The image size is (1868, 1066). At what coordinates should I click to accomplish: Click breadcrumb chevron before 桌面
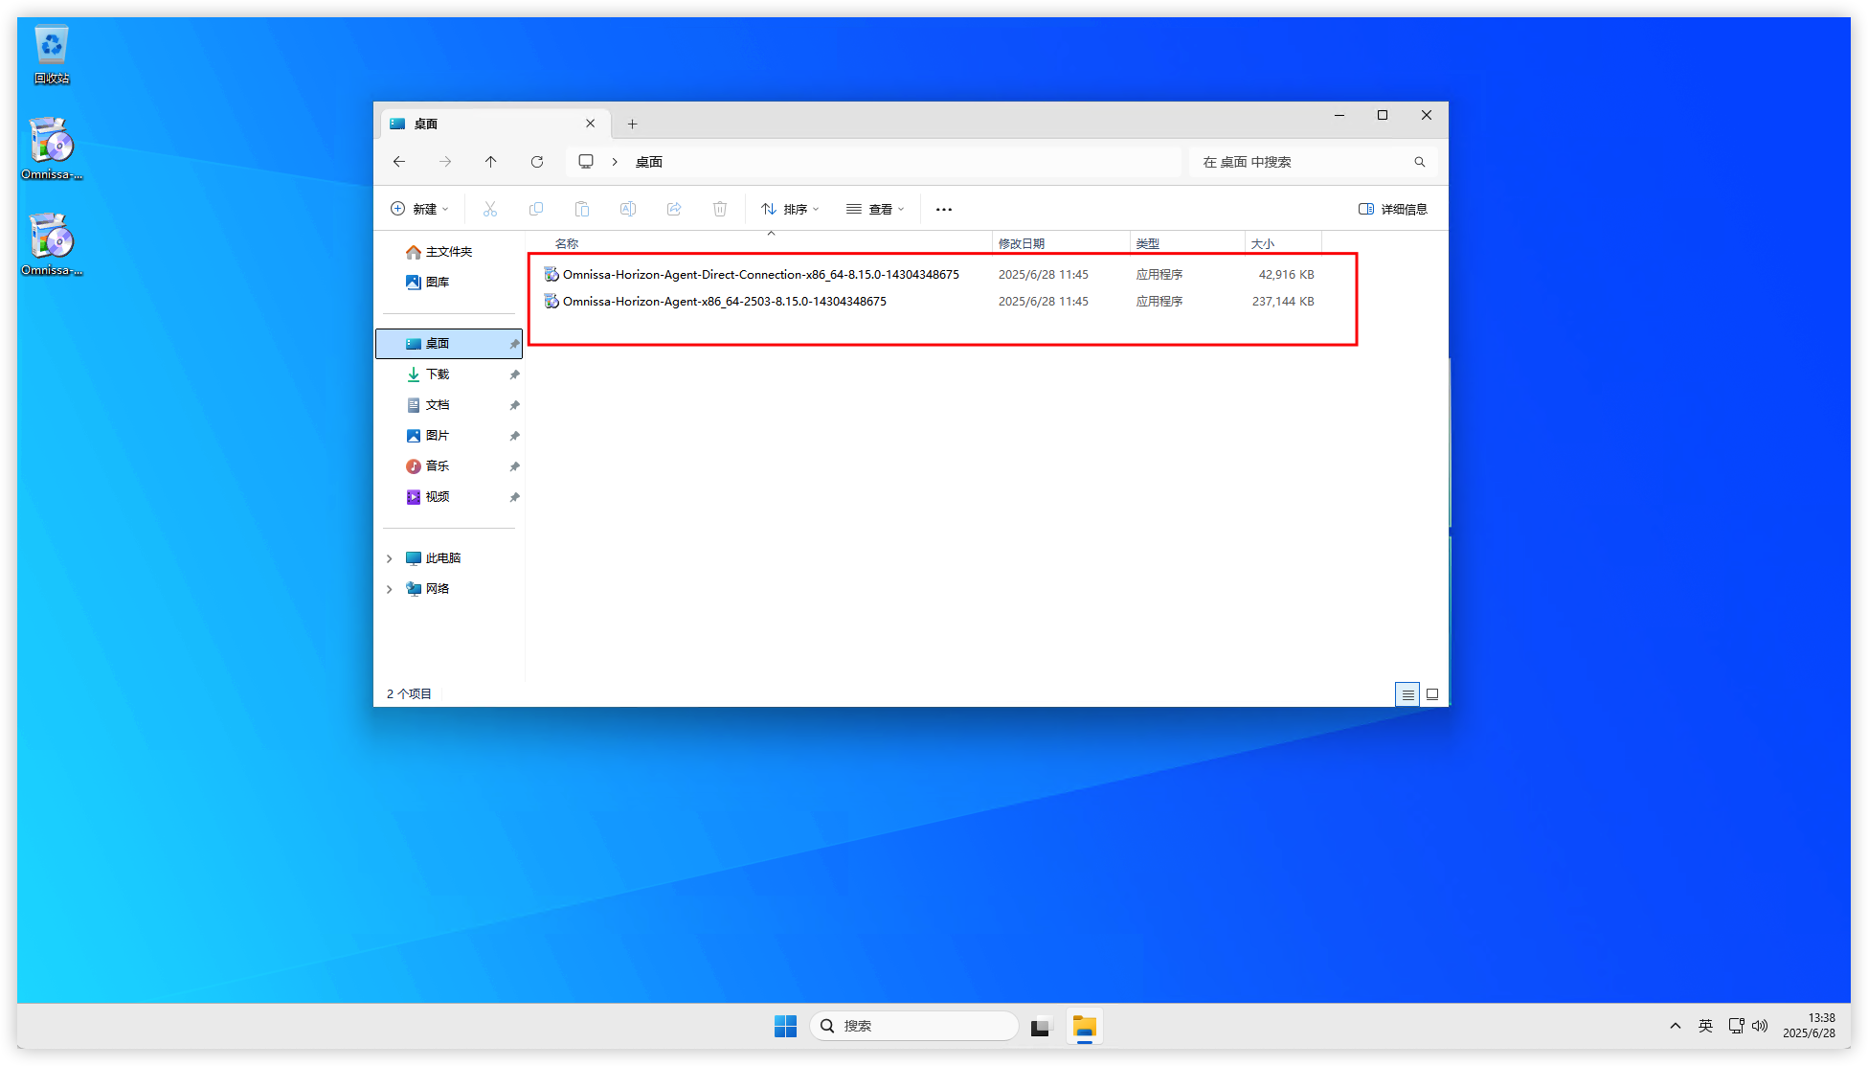point(615,162)
